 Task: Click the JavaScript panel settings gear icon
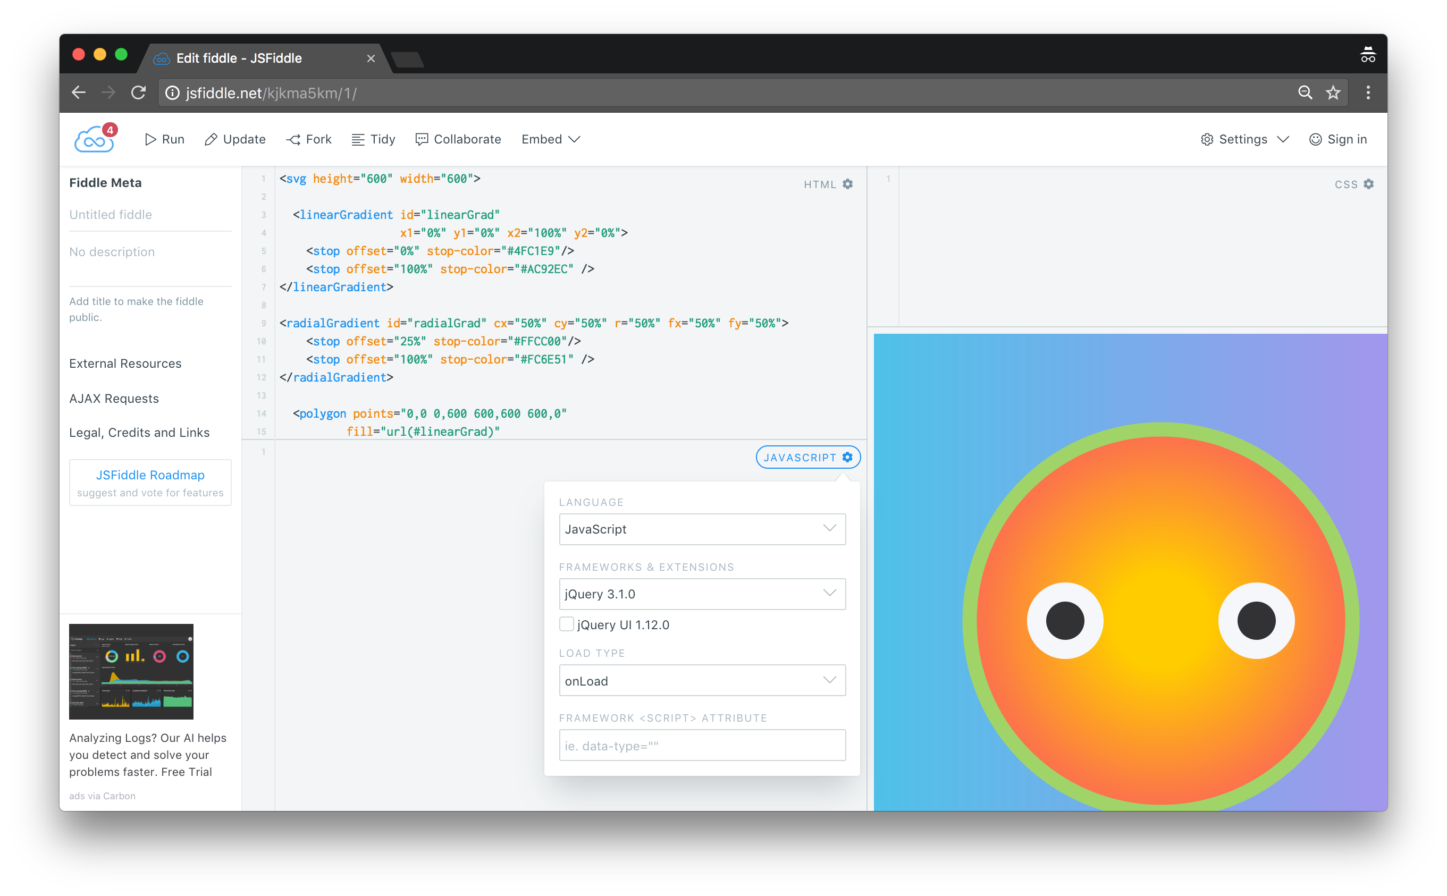tap(847, 457)
